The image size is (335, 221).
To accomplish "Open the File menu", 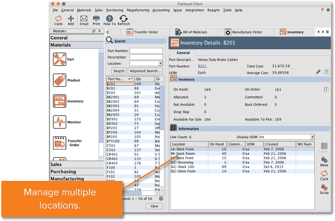I will [x=55, y=10].
